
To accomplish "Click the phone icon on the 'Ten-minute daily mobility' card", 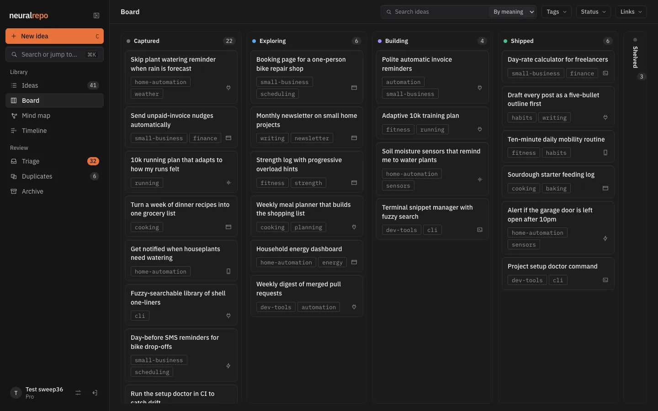I will [605, 153].
